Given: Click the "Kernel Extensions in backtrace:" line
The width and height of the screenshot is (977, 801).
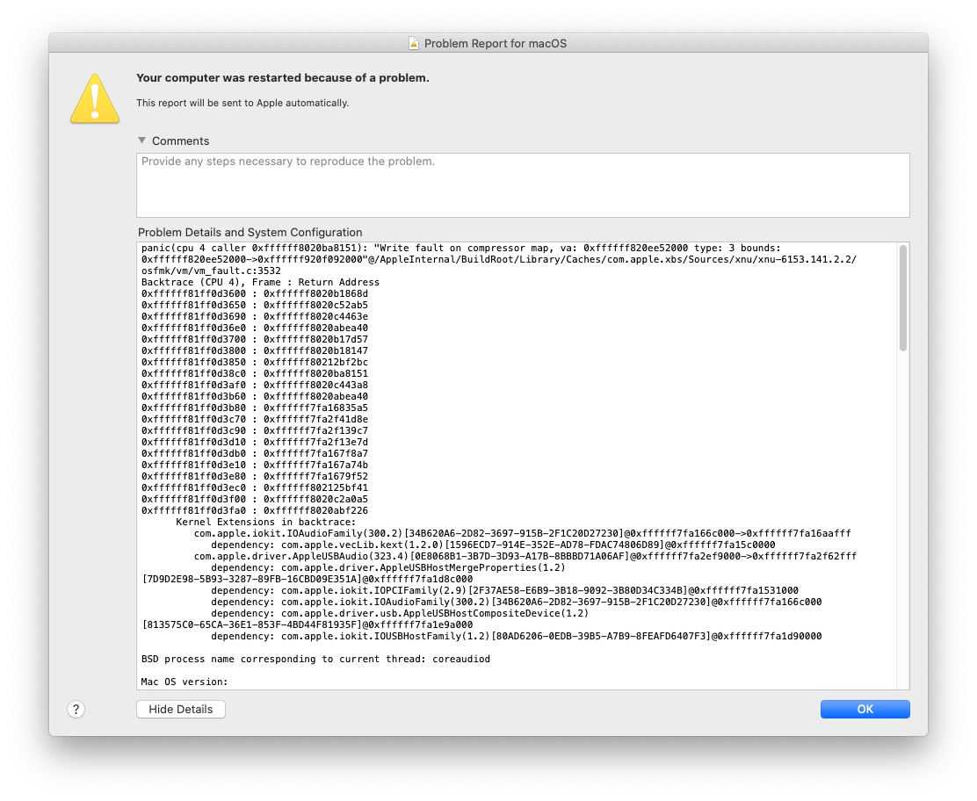Looking at the screenshot, I should [x=266, y=522].
